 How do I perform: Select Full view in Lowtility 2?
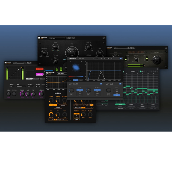click(75, 80)
